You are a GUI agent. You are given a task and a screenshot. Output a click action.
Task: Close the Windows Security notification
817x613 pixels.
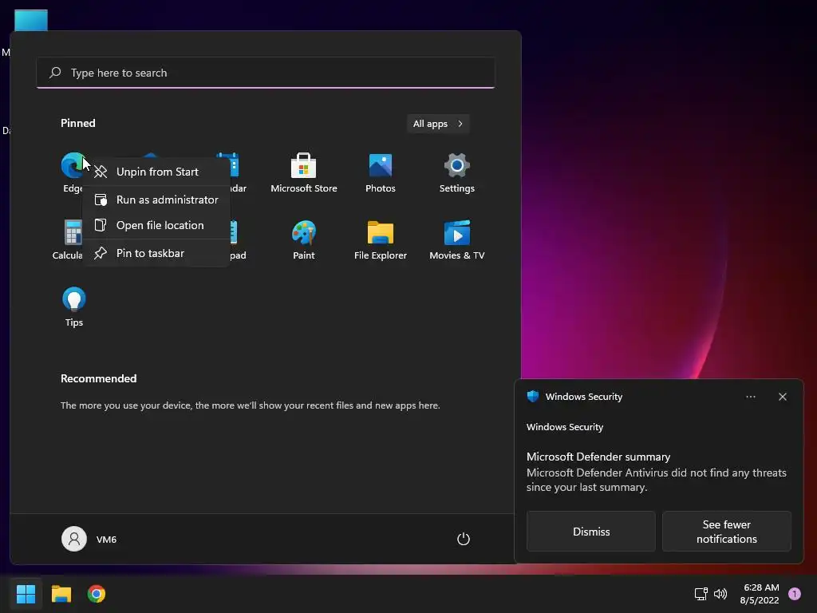click(x=782, y=397)
